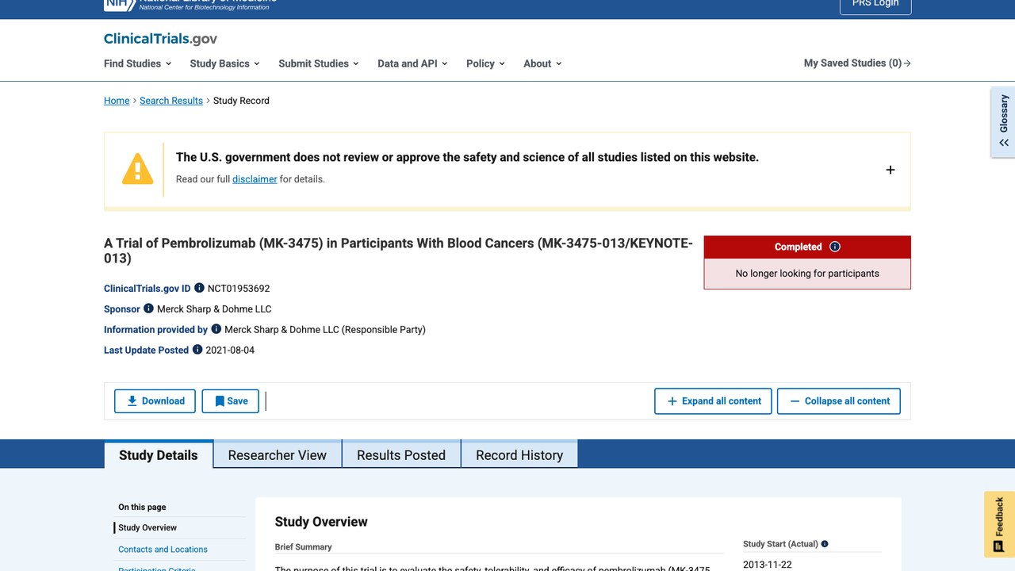Click the NIH National Library of Medicine logo
This screenshot has height=571, width=1015.
point(190,4)
